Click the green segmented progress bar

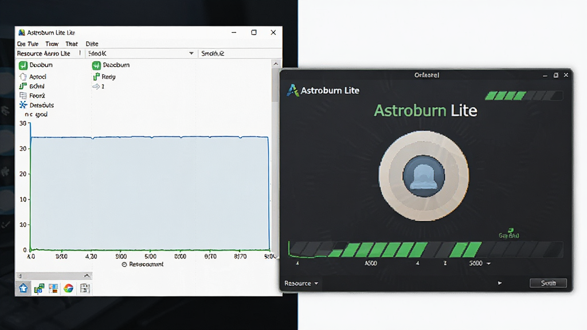click(426, 249)
